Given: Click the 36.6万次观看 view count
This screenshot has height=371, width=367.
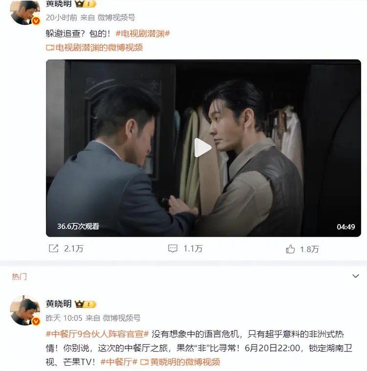Looking at the screenshot, I should 78,227.
